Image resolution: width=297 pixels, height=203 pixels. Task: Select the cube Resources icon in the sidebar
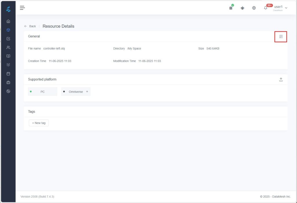[x=8, y=30]
